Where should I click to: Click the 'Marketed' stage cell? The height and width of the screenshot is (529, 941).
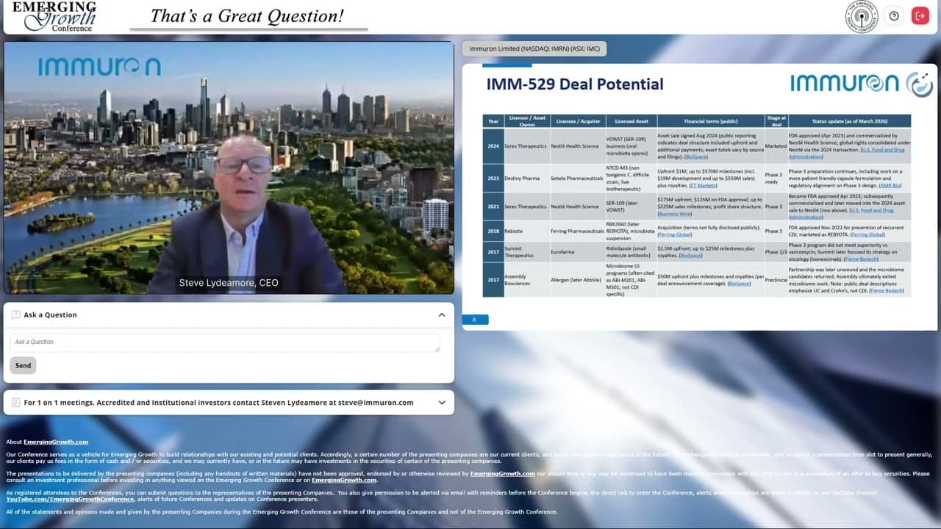pos(776,145)
